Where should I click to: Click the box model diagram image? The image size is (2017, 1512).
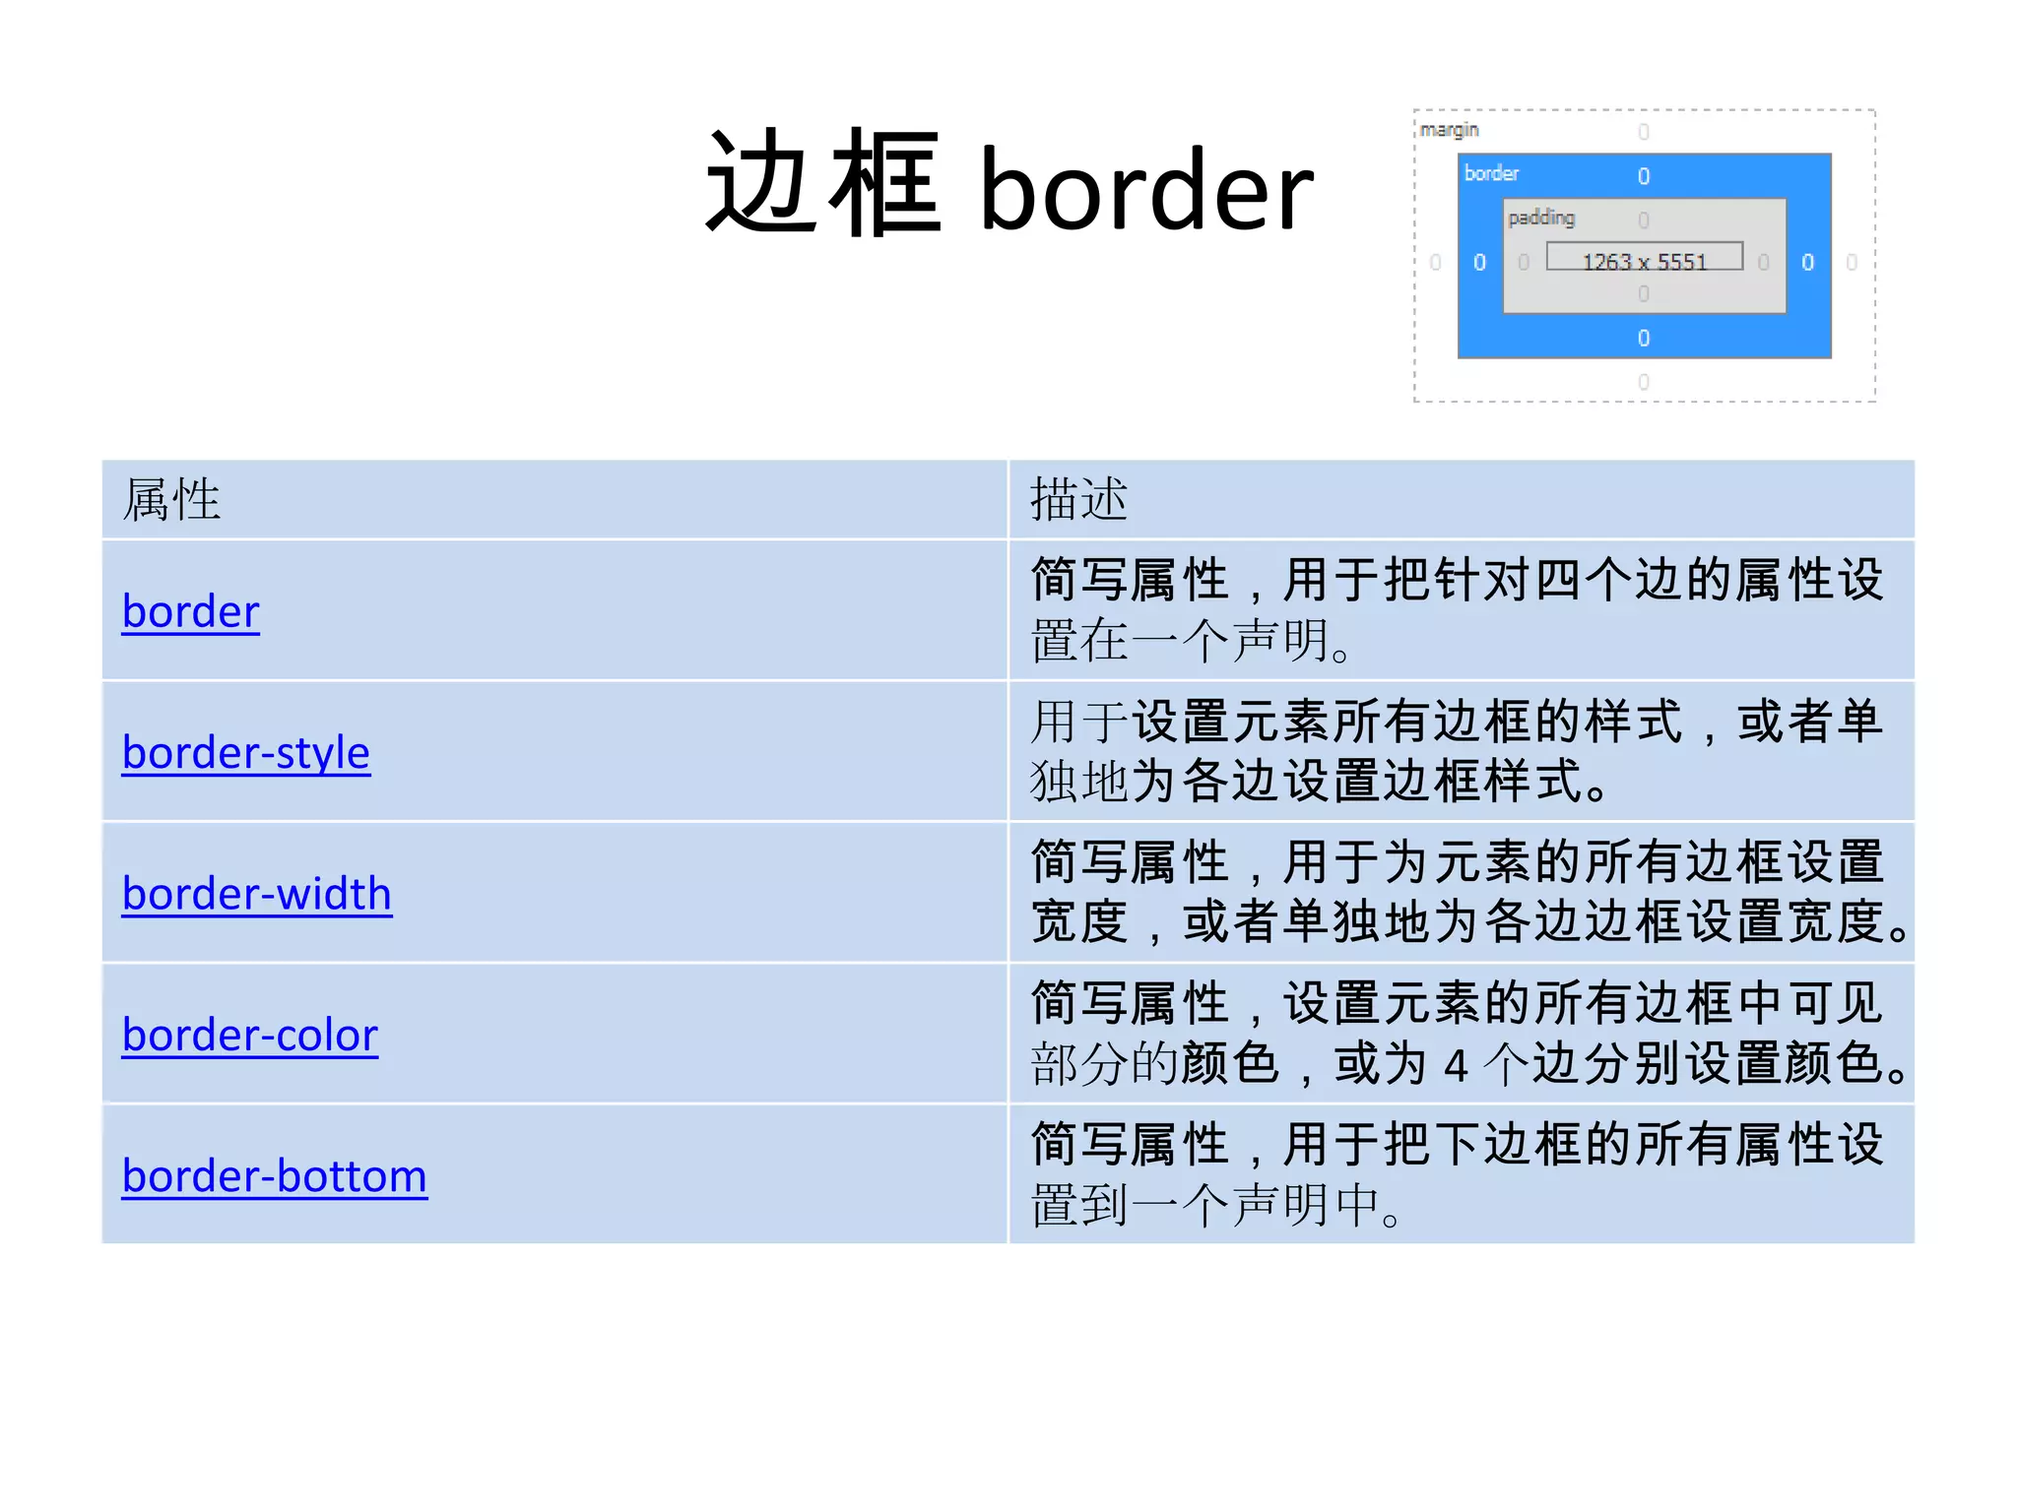pyautogui.click(x=1645, y=256)
